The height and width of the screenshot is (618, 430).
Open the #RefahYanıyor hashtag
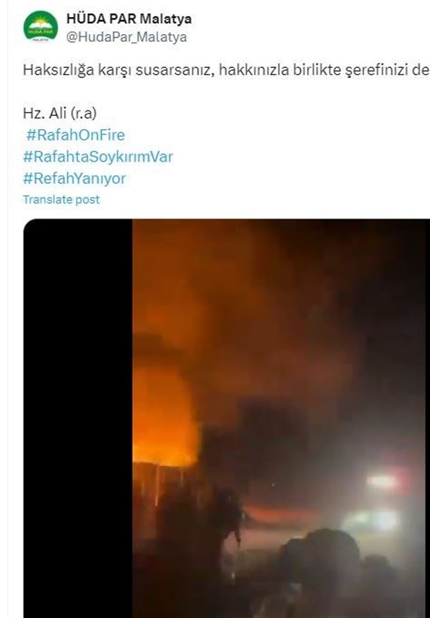point(74,178)
